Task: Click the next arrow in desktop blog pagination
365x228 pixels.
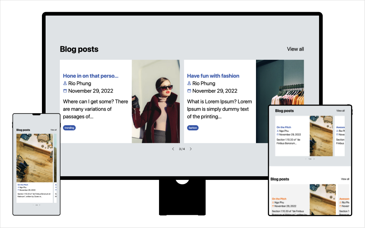Action: click(191, 149)
